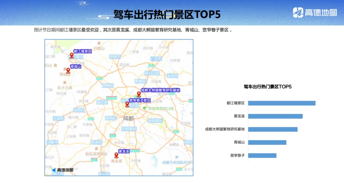Viewport: 344px width, 183px height.
Task: Click the 青城山 red map pin
Action: click(x=68, y=70)
